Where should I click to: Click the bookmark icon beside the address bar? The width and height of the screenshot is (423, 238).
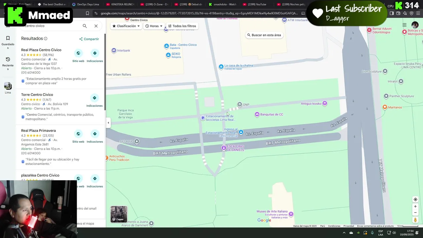coord(87,13)
